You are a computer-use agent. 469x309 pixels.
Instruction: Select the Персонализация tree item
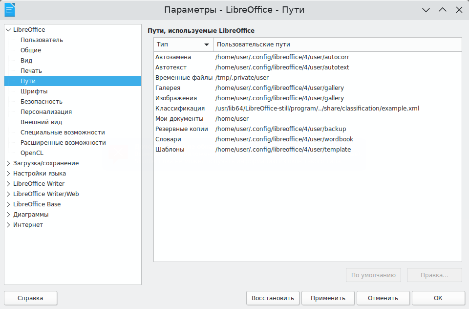[46, 111]
